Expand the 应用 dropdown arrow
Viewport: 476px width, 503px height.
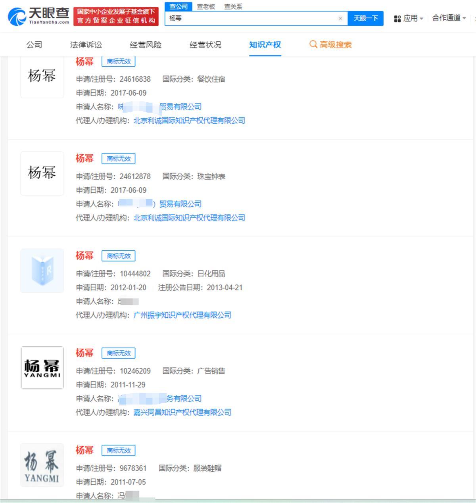click(x=422, y=18)
